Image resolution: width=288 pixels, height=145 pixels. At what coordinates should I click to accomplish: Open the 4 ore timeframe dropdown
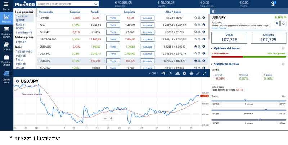click(153, 73)
